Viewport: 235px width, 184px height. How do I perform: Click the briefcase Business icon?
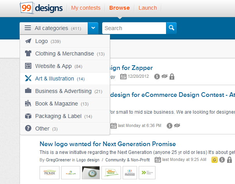pos(28,91)
